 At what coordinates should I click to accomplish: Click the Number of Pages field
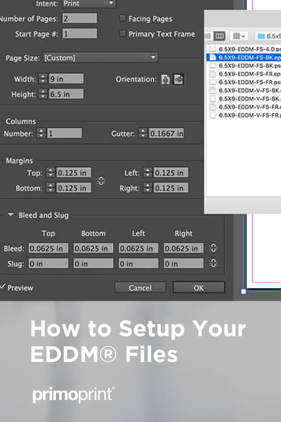pyautogui.click(x=80, y=18)
